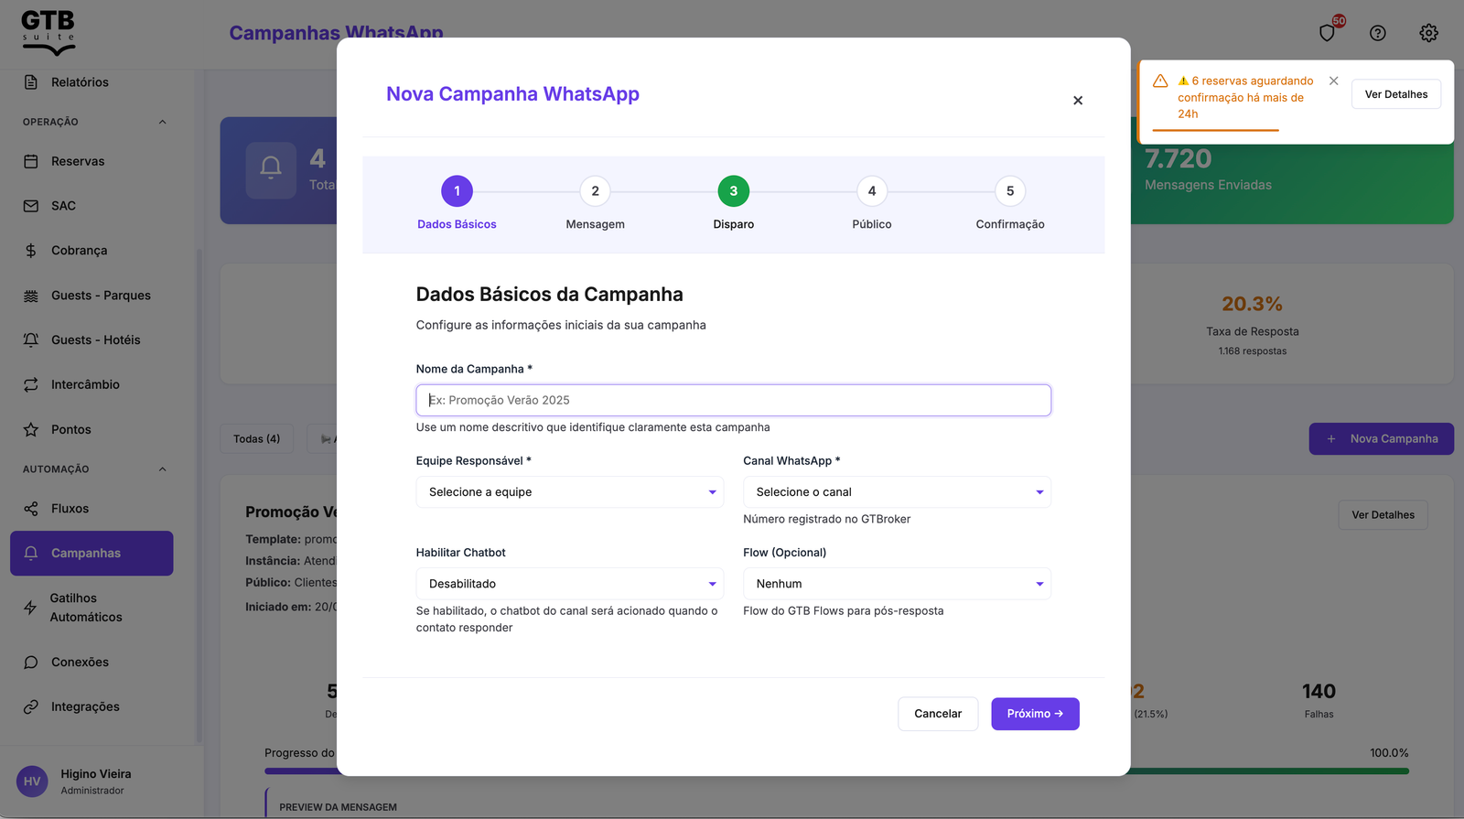Open the Canal WhatsApp selector
Image resolution: width=1464 pixels, height=819 pixels.
tap(897, 492)
